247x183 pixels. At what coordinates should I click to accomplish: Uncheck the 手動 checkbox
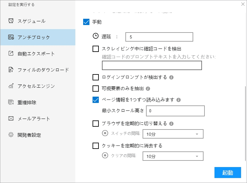click(x=87, y=22)
